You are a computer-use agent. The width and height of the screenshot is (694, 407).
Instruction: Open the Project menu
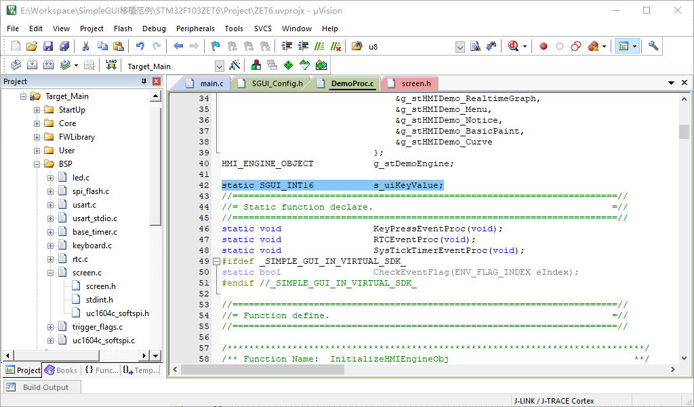pyautogui.click(x=91, y=28)
